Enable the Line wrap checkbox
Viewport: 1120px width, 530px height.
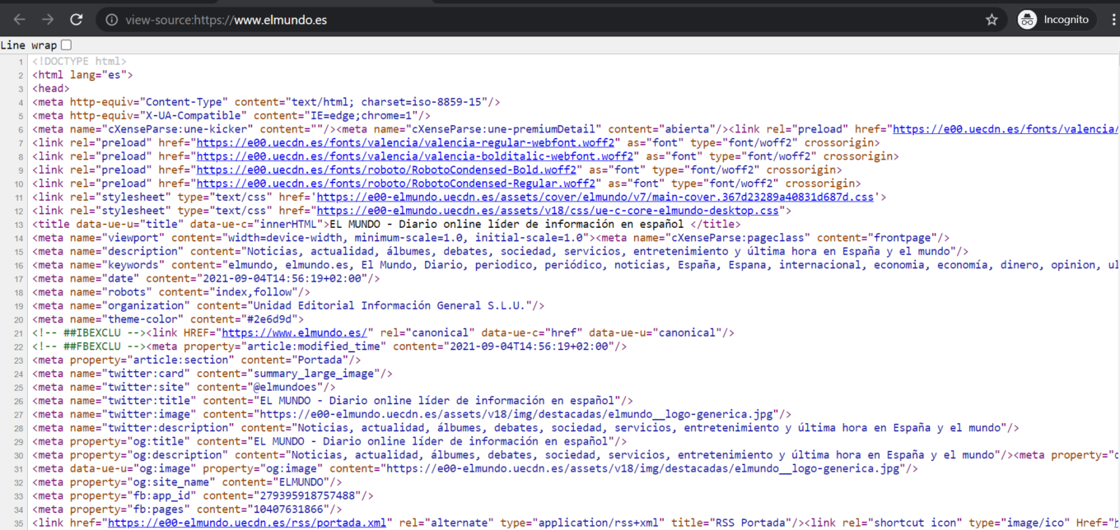(x=68, y=45)
